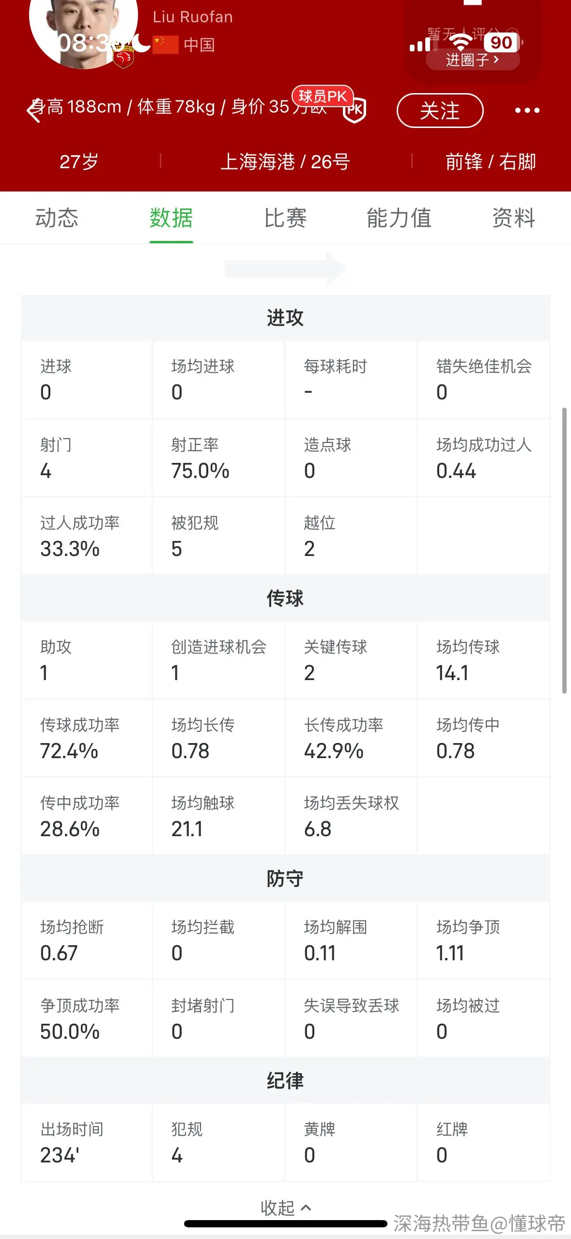Tap the back arrow icon
The image size is (571, 1239).
34,111
